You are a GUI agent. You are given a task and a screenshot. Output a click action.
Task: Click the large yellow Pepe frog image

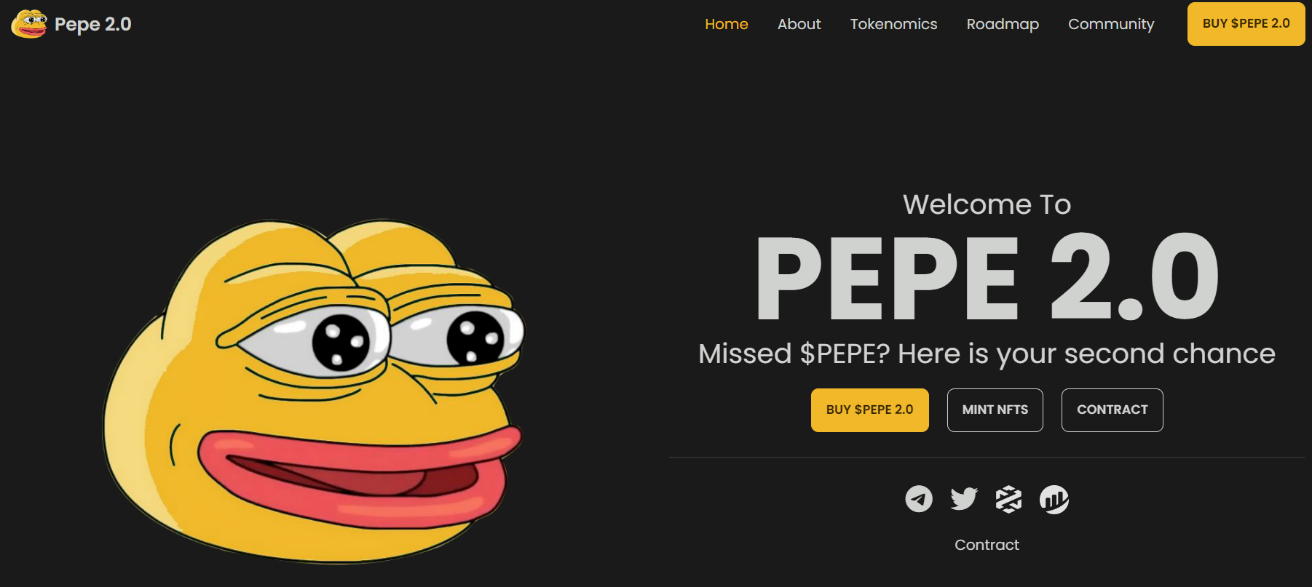click(x=314, y=391)
